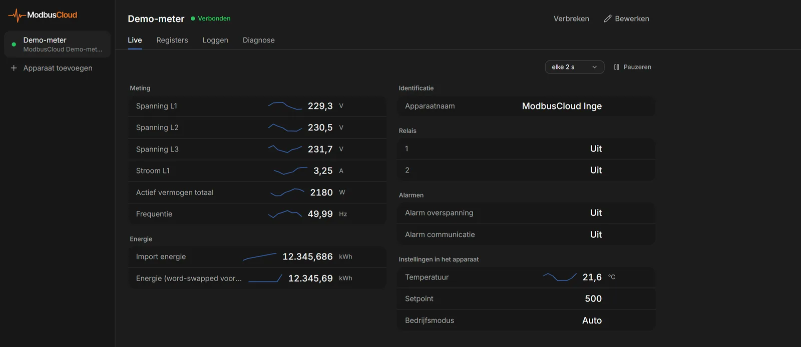The height and width of the screenshot is (347, 801).
Task: Click the Spanning L1 sparkline graph
Action: 285,106
